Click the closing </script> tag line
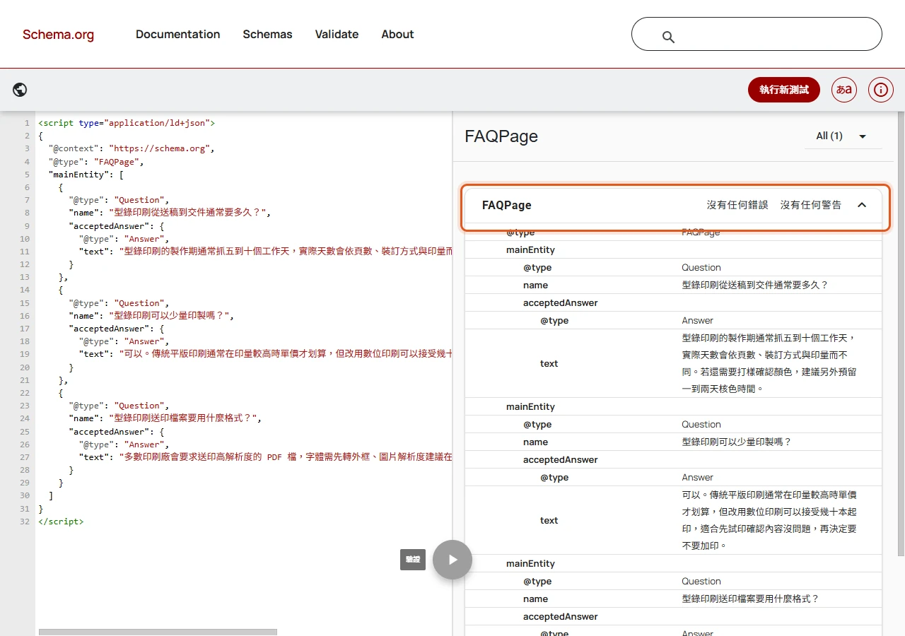Image resolution: width=905 pixels, height=636 pixels. (x=61, y=522)
